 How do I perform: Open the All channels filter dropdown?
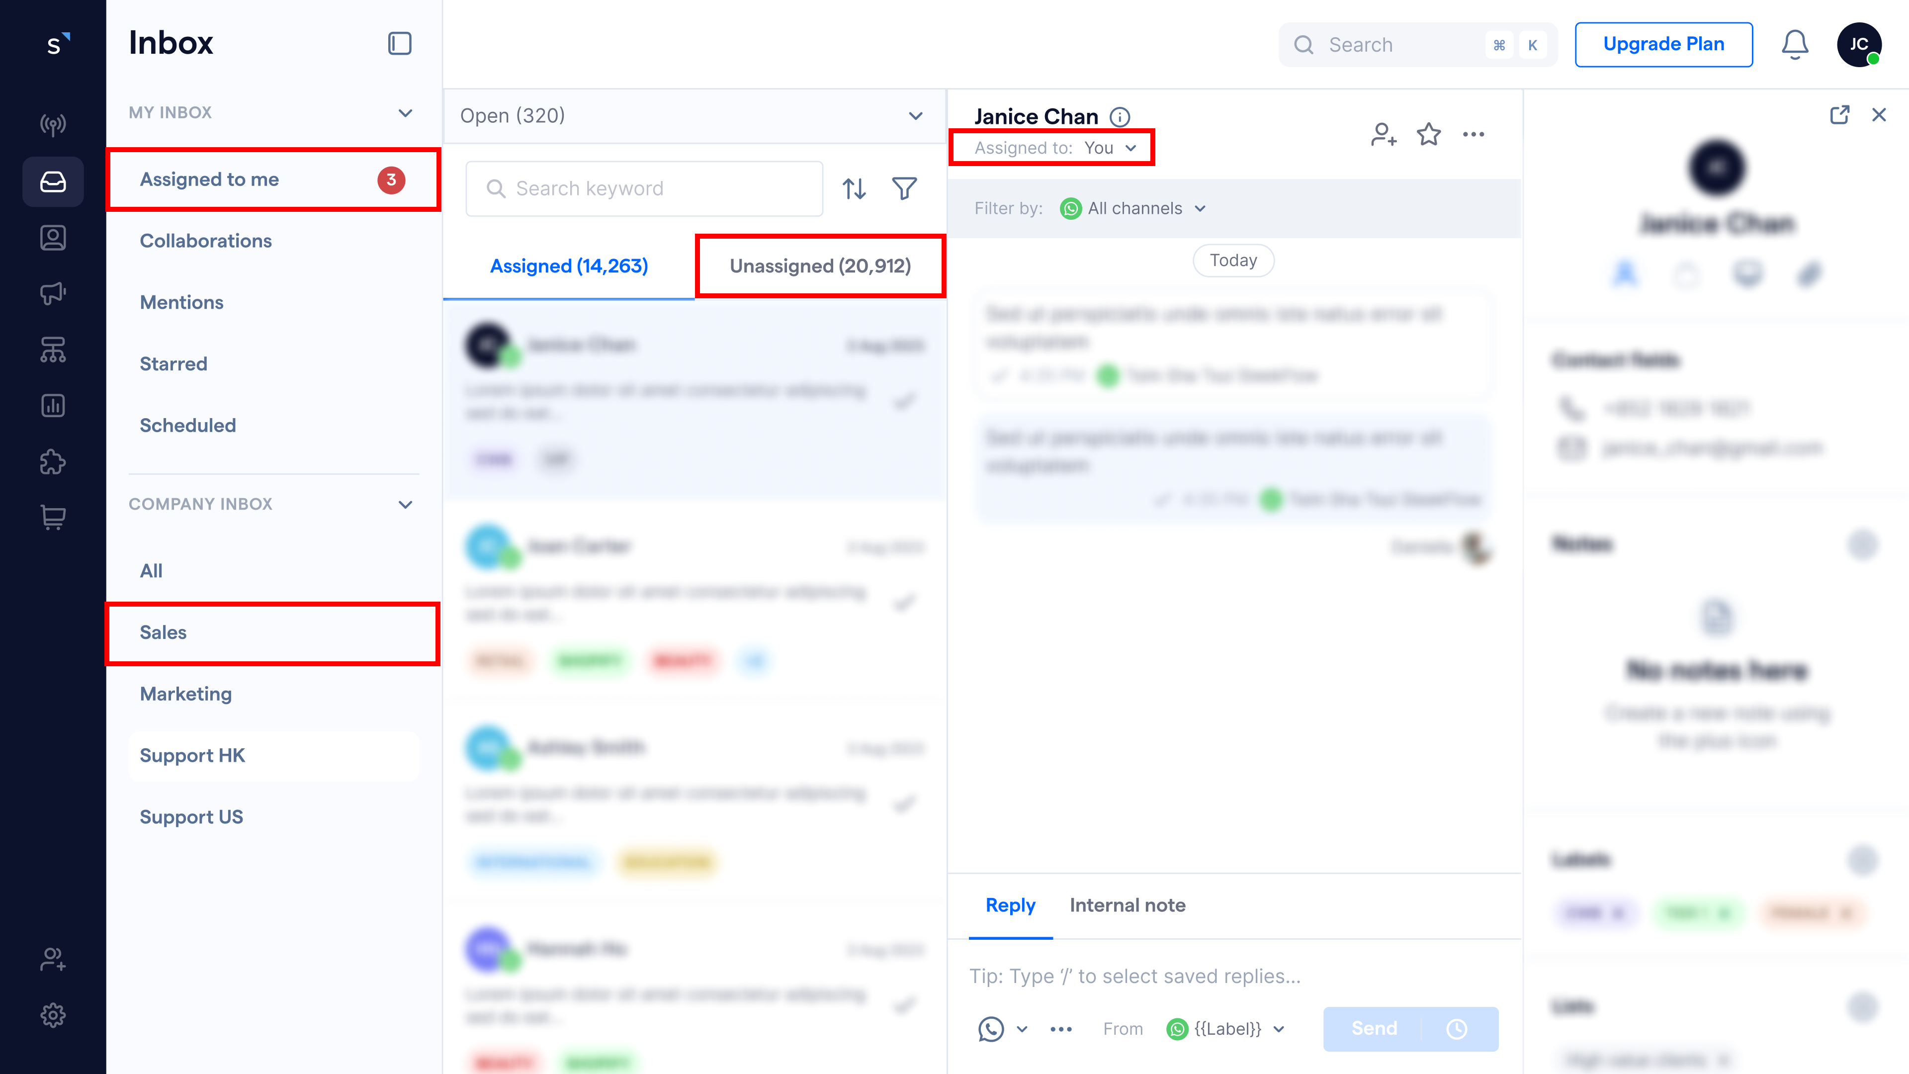(x=1131, y=207)
